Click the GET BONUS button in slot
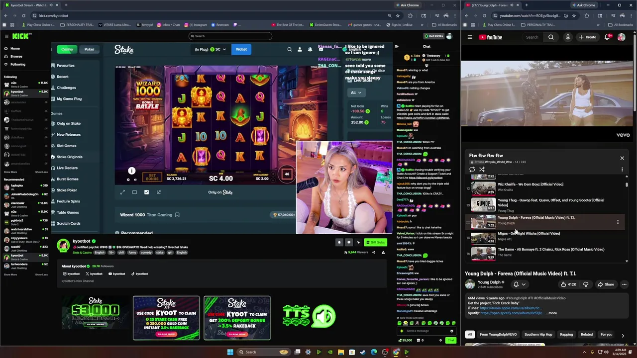The width and height of the screenshot is (637, 358). (152, 177)
